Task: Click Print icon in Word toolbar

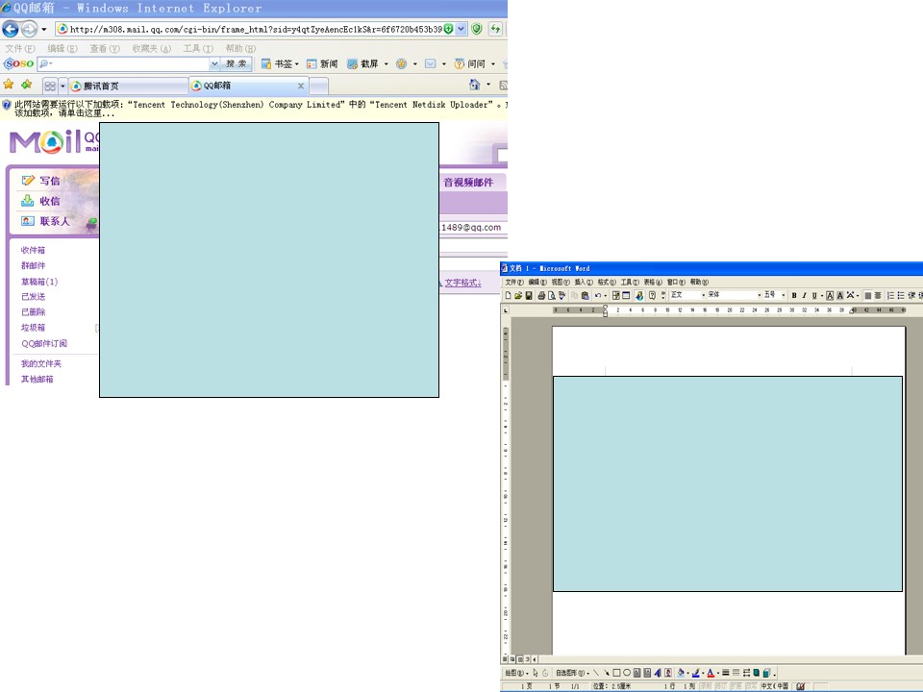Action: coord(541,295)
